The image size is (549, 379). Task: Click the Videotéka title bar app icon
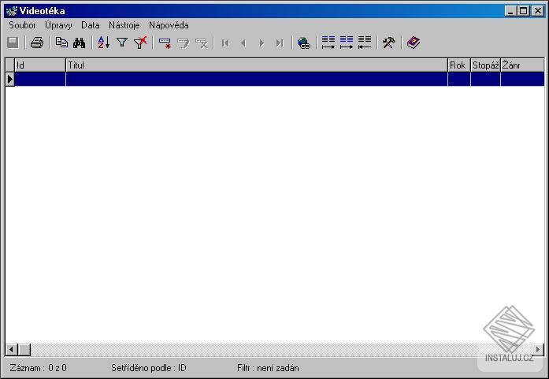(12, 11)
